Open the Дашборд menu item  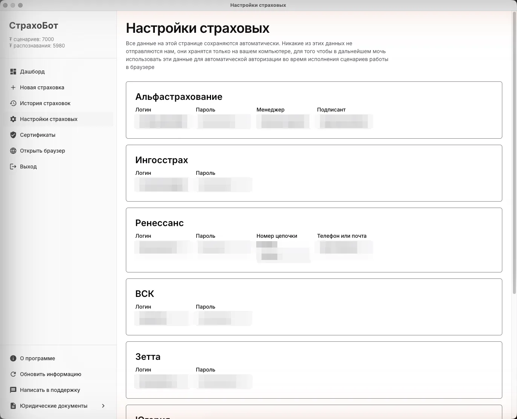coord(58,72)
